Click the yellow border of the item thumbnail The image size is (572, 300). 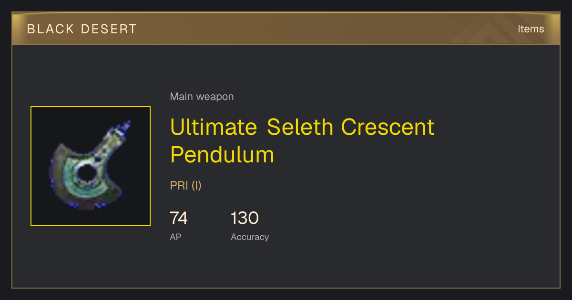tap(91, 107)
